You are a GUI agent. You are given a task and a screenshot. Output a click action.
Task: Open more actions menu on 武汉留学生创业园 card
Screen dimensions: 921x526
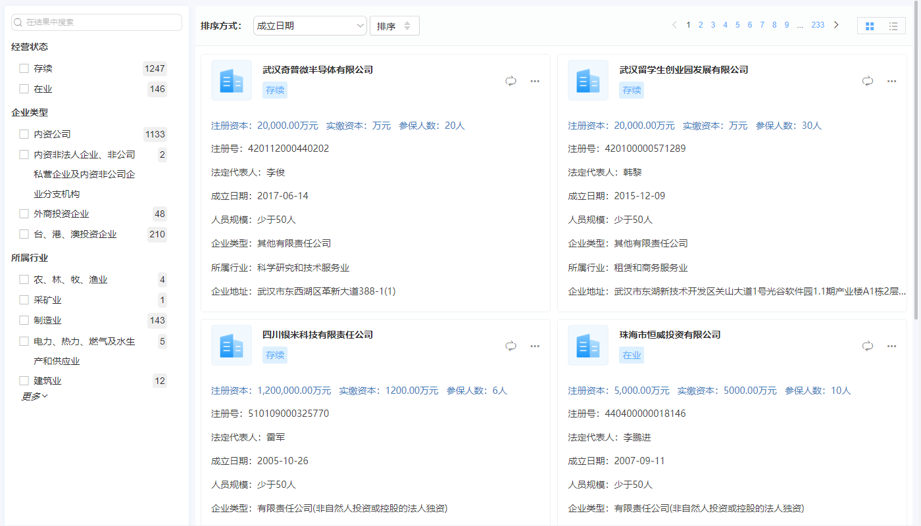tap(892, 80)
